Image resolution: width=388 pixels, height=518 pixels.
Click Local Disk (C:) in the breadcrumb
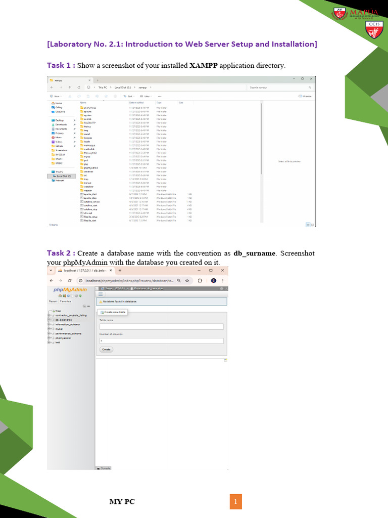coord(123,88)
